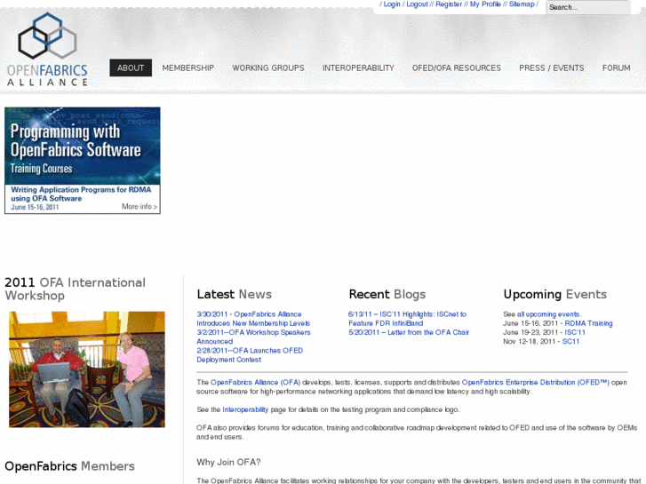Click the 2011 OFA Workshop photo
Image resolution: width=646 pixels, height=484 pixels.
[x=87, y=369]
